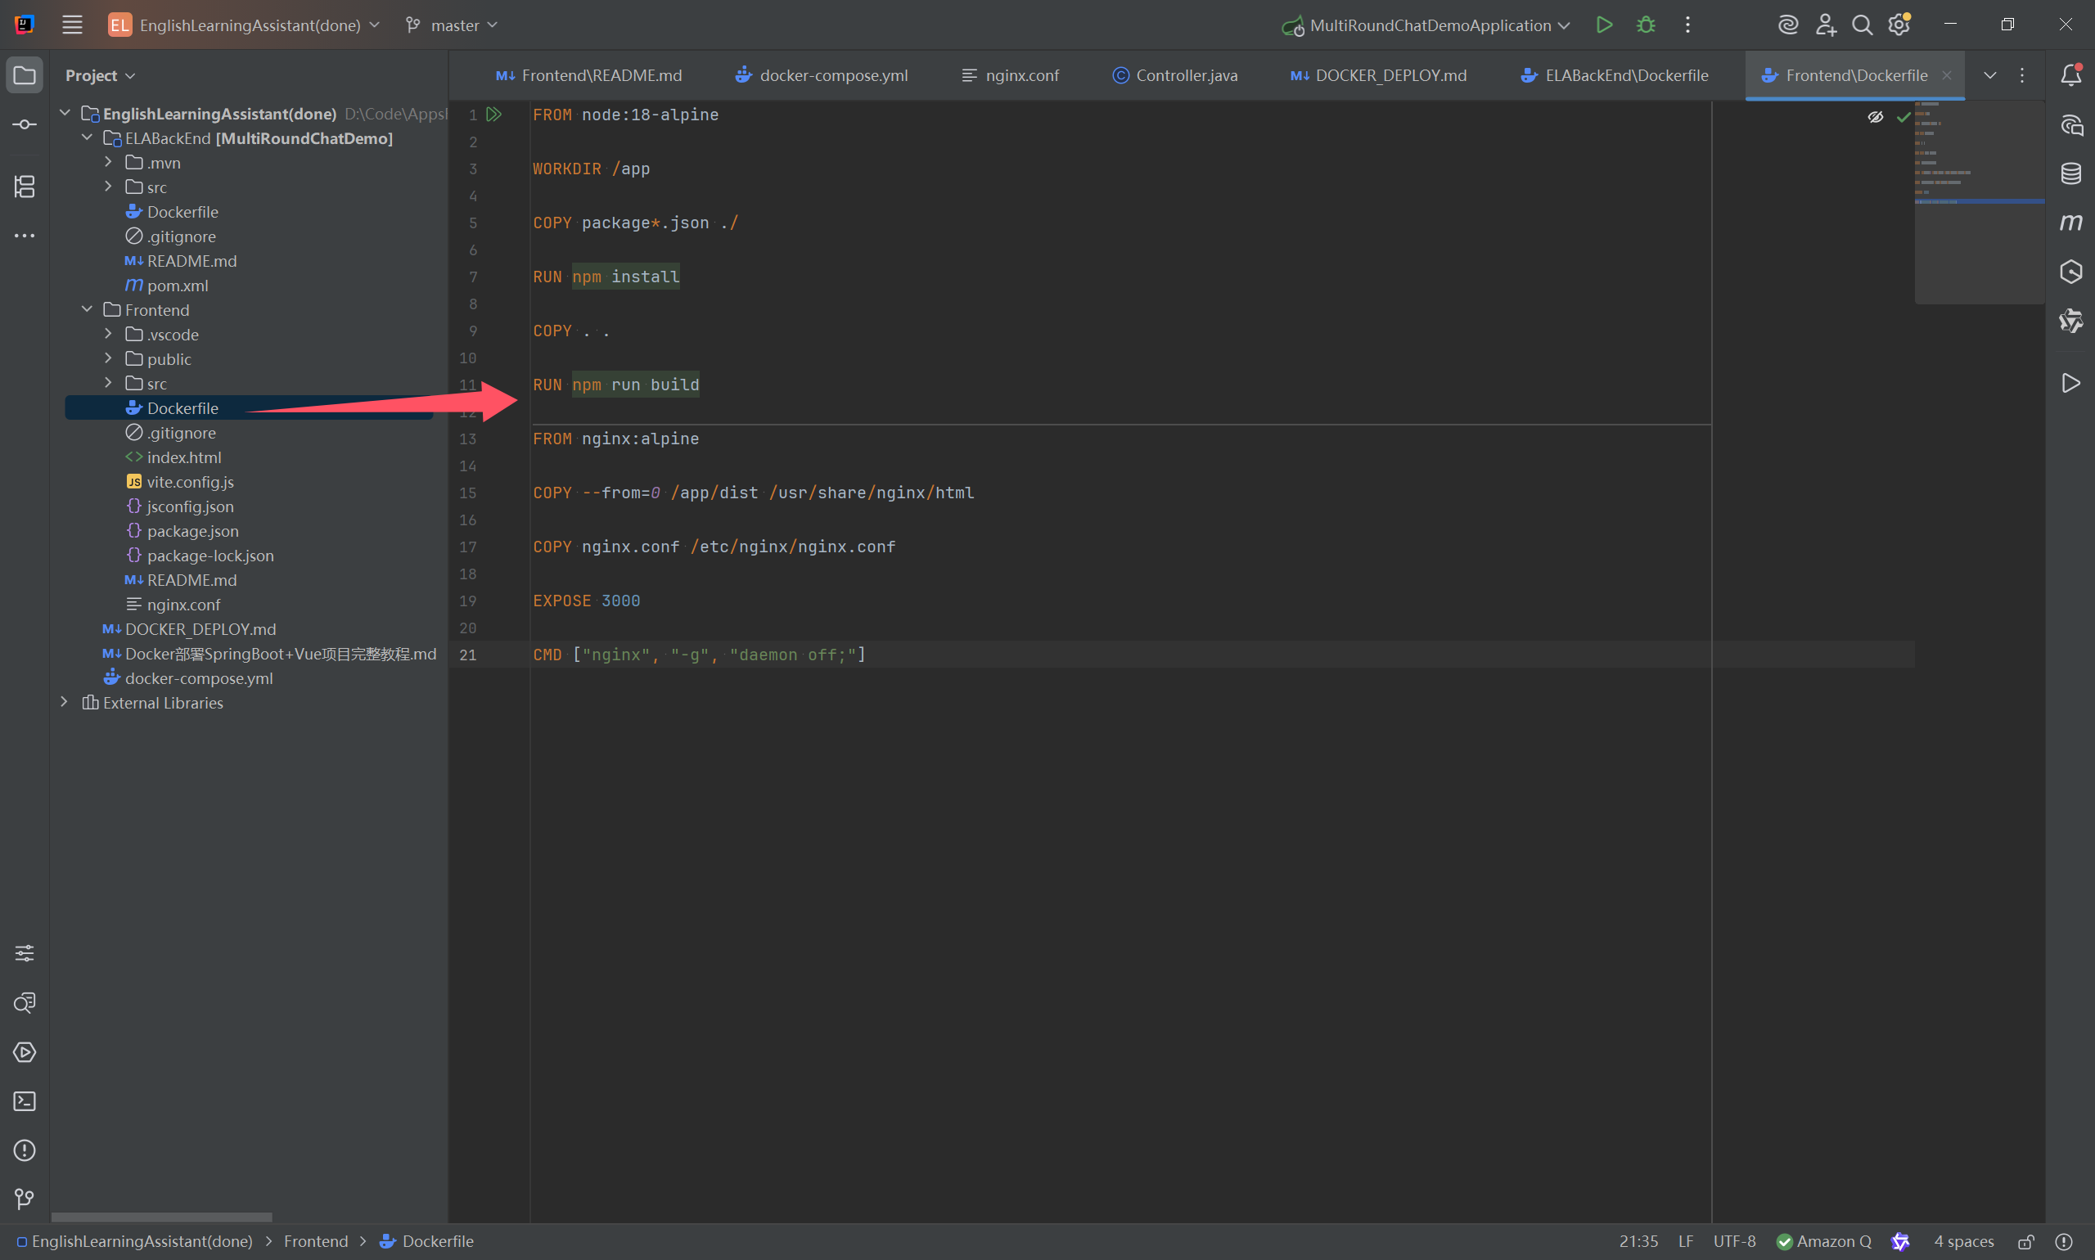The image size is (2095, 1260).
Task: Debug MultiRoundChatDemoApplication with the bug icon
Action: pos(1646,25)
